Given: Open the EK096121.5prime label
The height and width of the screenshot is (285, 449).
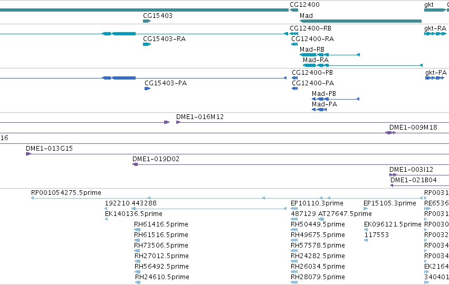Looking at the screenshot, I should (393, 224).
